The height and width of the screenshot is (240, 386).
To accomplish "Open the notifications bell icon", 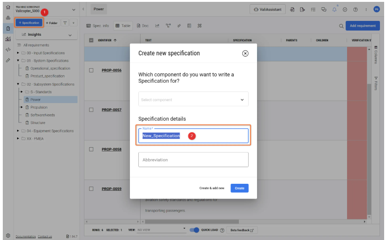I will tap(334, 9).
